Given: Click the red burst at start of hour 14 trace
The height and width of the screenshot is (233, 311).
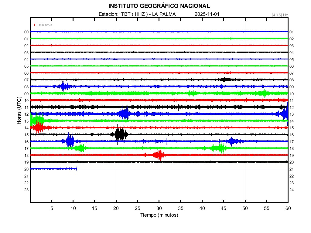Looking at the screenshot, I should click(x=38, y=127).
